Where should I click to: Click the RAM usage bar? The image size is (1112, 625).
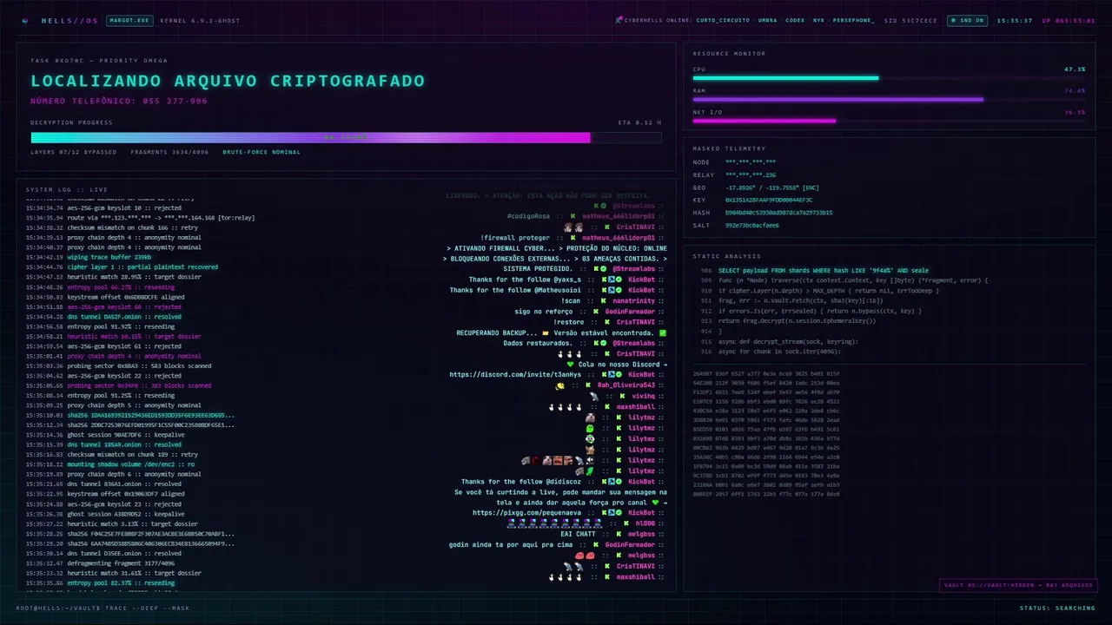(889, 99)
